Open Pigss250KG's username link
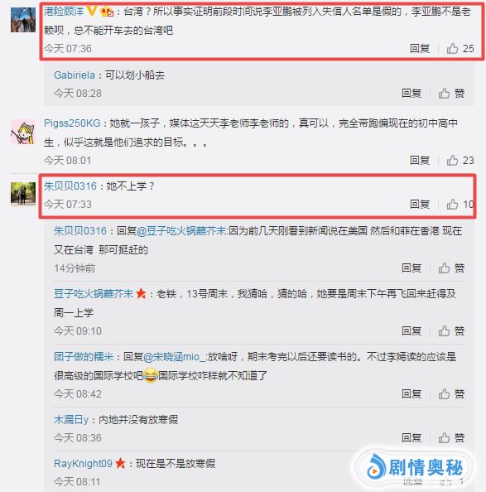Viewport: 486px width, 492px height. (72, 123)
